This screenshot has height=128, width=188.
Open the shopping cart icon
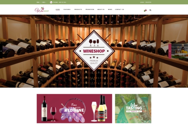[x=145, y=10]
